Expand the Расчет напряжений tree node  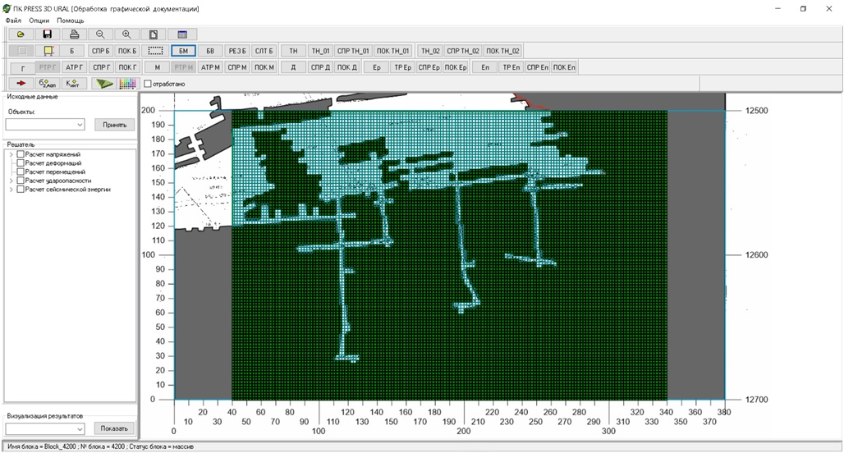[x=11, y=154]
